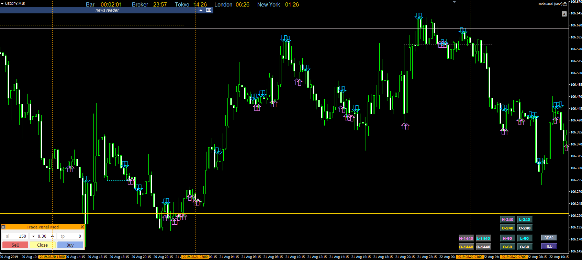
Task: Click the London time 06:26
Action: tap(243, 4)
